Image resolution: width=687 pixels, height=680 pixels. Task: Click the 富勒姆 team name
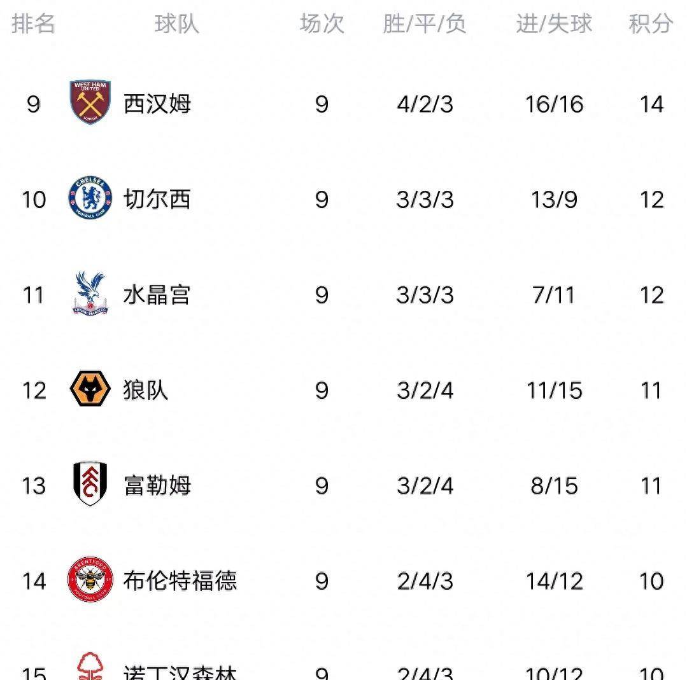point(157,485)
